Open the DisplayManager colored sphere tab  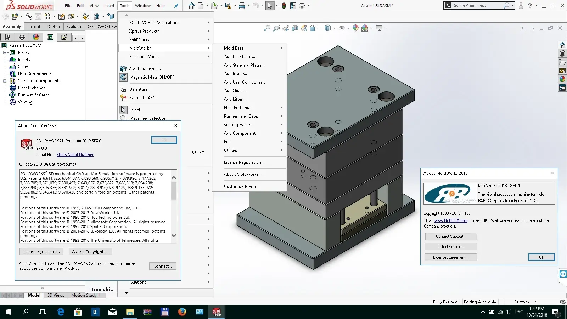pos(36,37)
